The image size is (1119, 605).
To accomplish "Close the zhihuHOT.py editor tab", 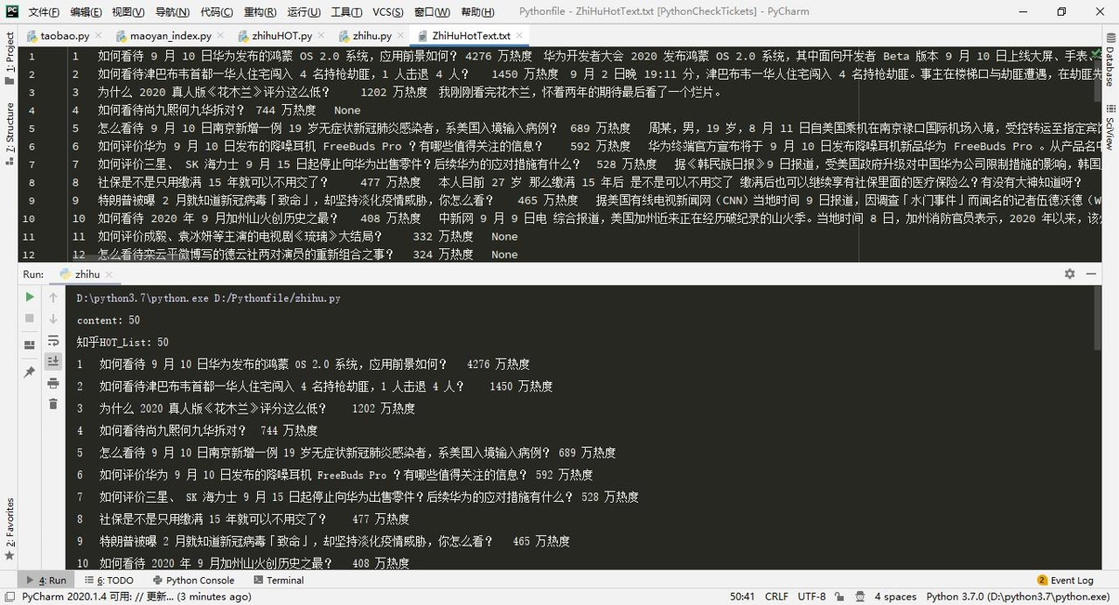I will [321, 36].
